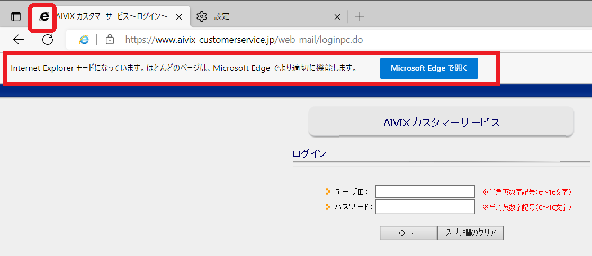Click the red hint text beside パスワード

pyautogui.click(x=527, y=207)
